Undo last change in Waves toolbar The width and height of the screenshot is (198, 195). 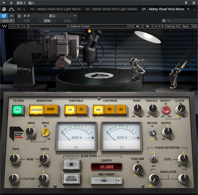pyautogui.click(x=13, y=26)
